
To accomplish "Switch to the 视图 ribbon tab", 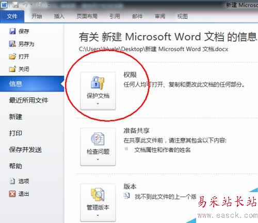I will 183,16.
